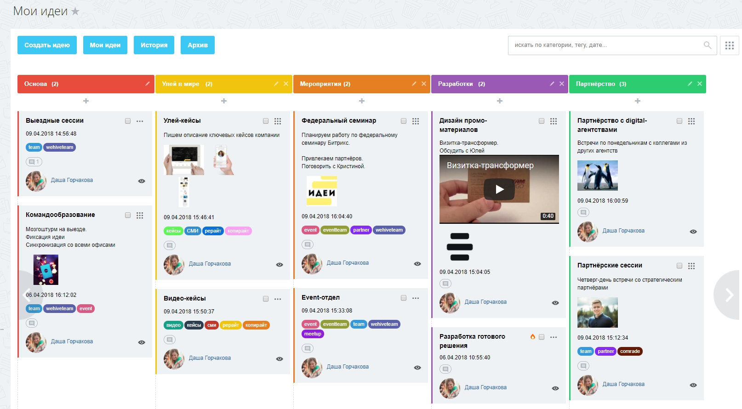Remove the Партнёрство column with X icon
Screen dimensions: 742x409
click(x=700, y=84)
